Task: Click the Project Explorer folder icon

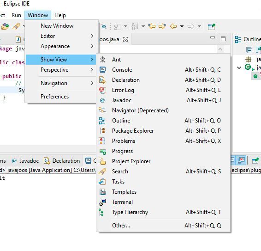Action: (102, 161)
